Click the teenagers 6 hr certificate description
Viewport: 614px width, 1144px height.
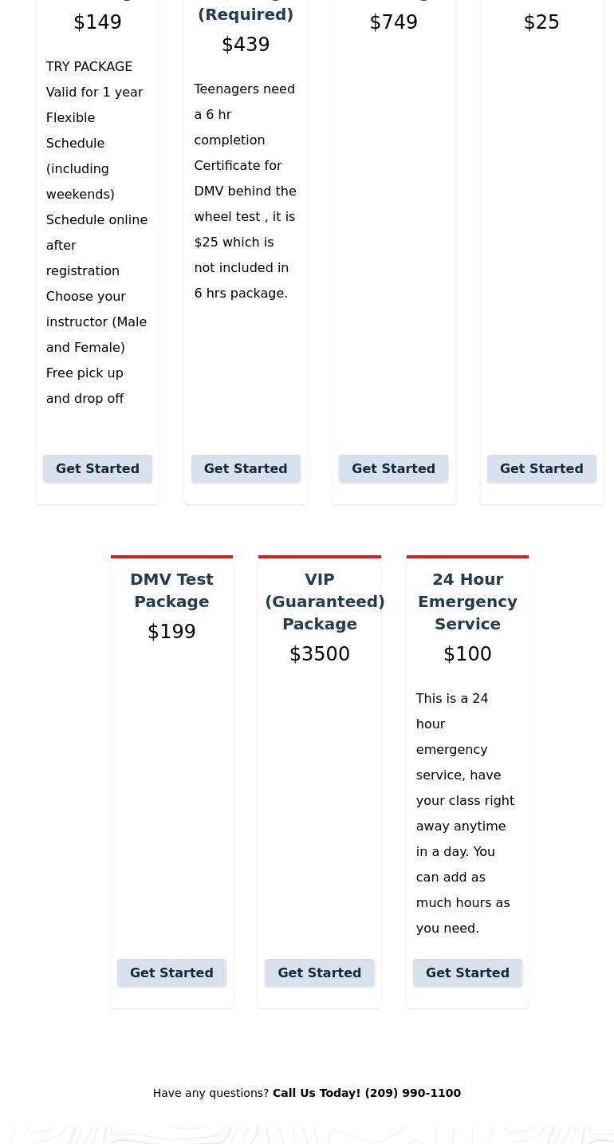pyautogui.click(x=245, y=191)
